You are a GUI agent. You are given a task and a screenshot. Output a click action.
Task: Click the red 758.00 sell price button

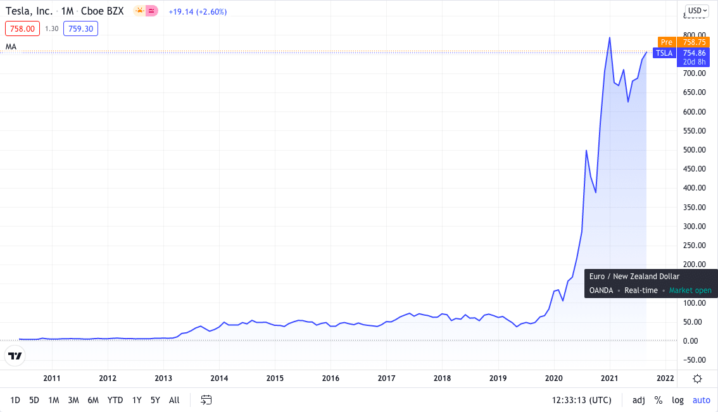tap(22, 29)
